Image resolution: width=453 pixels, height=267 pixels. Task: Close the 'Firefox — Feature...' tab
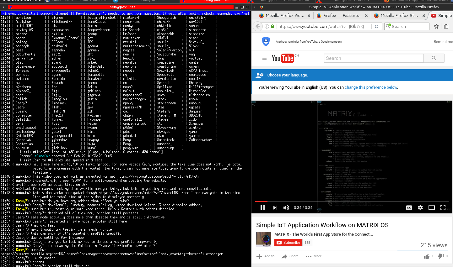coord(366,15)
